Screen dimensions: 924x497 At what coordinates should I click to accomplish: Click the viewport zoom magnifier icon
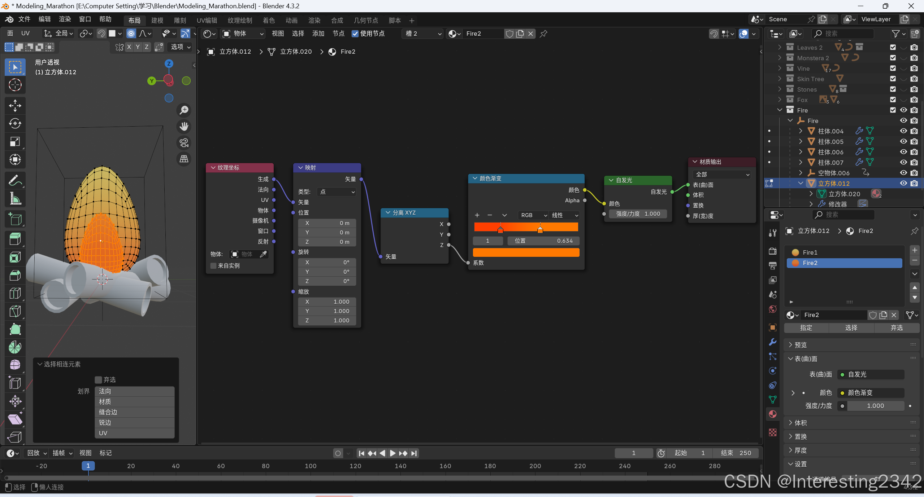(184, 110)
